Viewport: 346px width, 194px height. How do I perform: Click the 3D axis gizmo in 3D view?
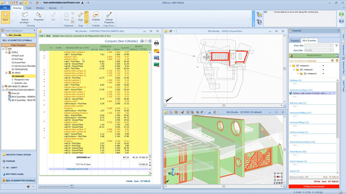pos(173,172)
